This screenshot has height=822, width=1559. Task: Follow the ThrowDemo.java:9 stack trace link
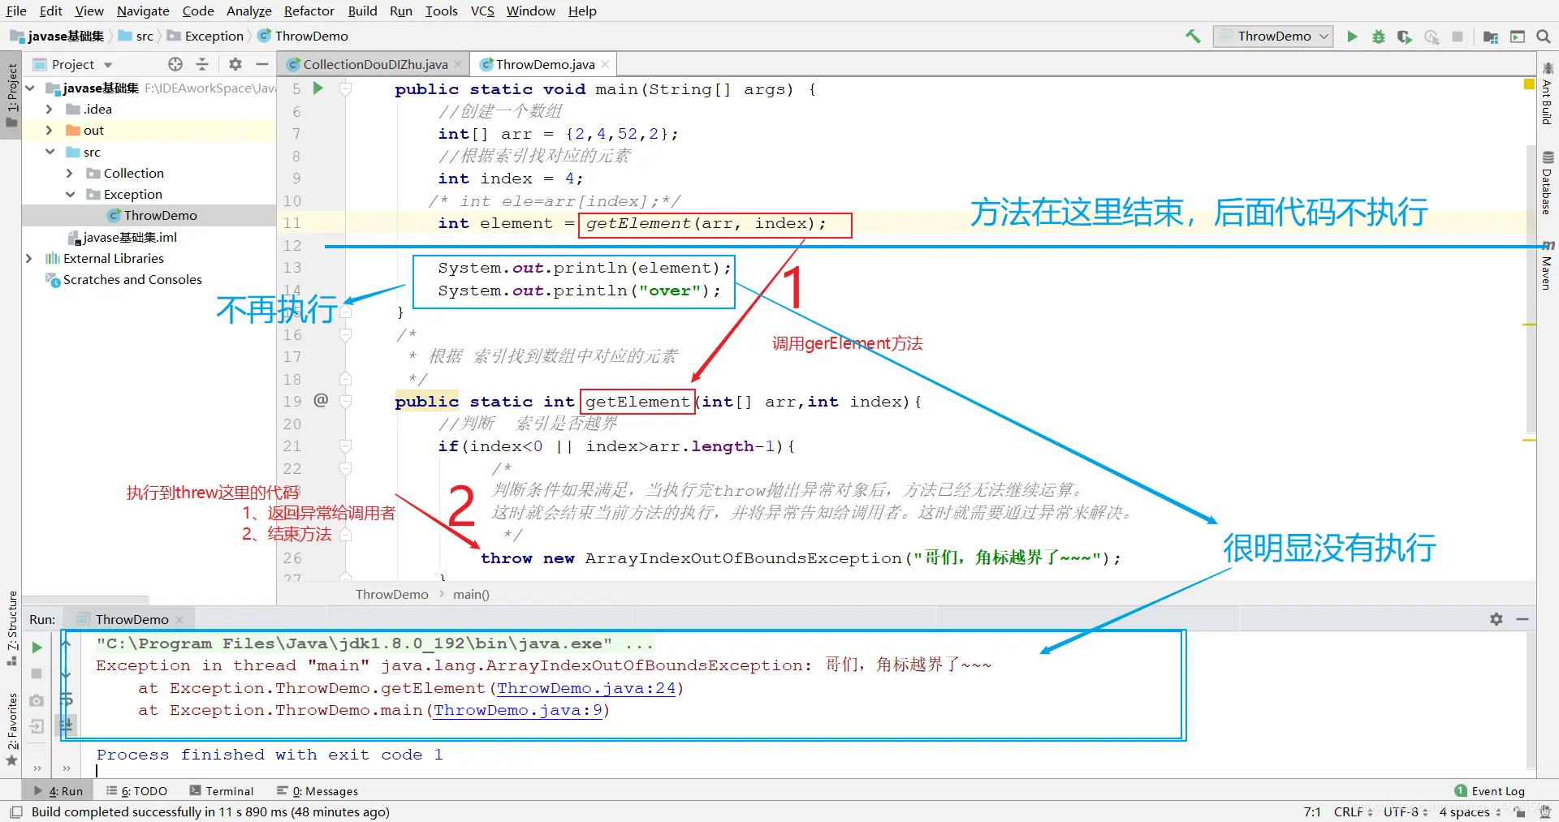(x=518, y=710)
